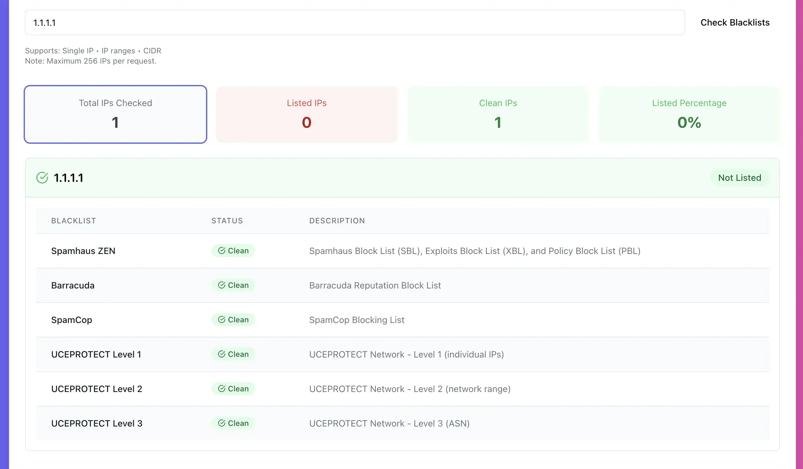Sort by the BLACKLIST column header
This screenshot has width=803, height=469.
[x=73, y=221]
